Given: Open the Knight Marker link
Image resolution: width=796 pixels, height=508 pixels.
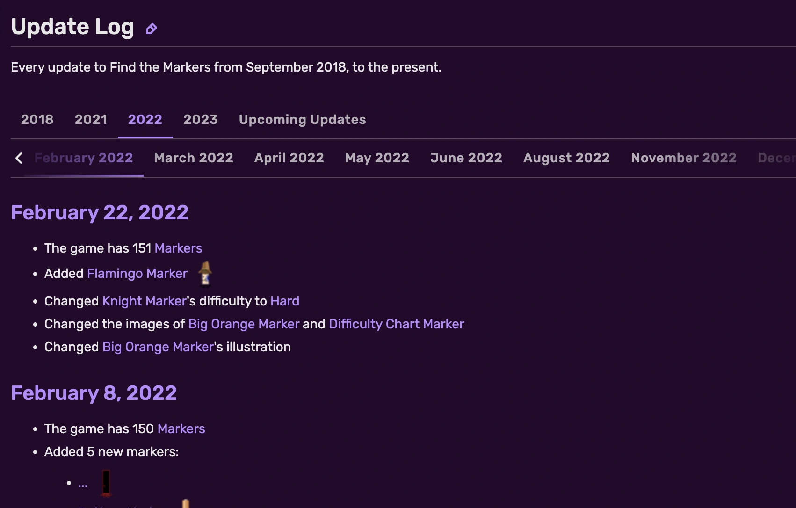Looking at the screenshot, I should pyautogui.click(x=144, y=301).
